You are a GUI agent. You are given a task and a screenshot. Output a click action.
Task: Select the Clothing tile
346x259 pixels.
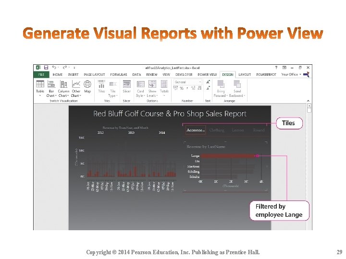click(217, 130)
